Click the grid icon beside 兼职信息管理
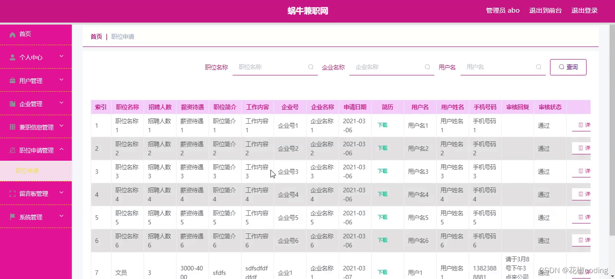This screenshot has width=615, height=279. [x=13, y=127]
